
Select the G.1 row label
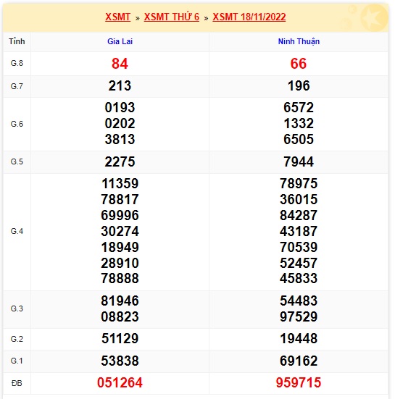pyautogui.click(x=17, y=361)
